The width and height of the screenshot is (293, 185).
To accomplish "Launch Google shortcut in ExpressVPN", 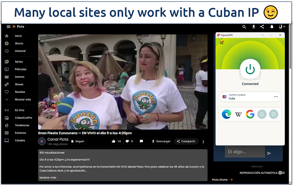I will pyautogui.click(x=250, y=114).
